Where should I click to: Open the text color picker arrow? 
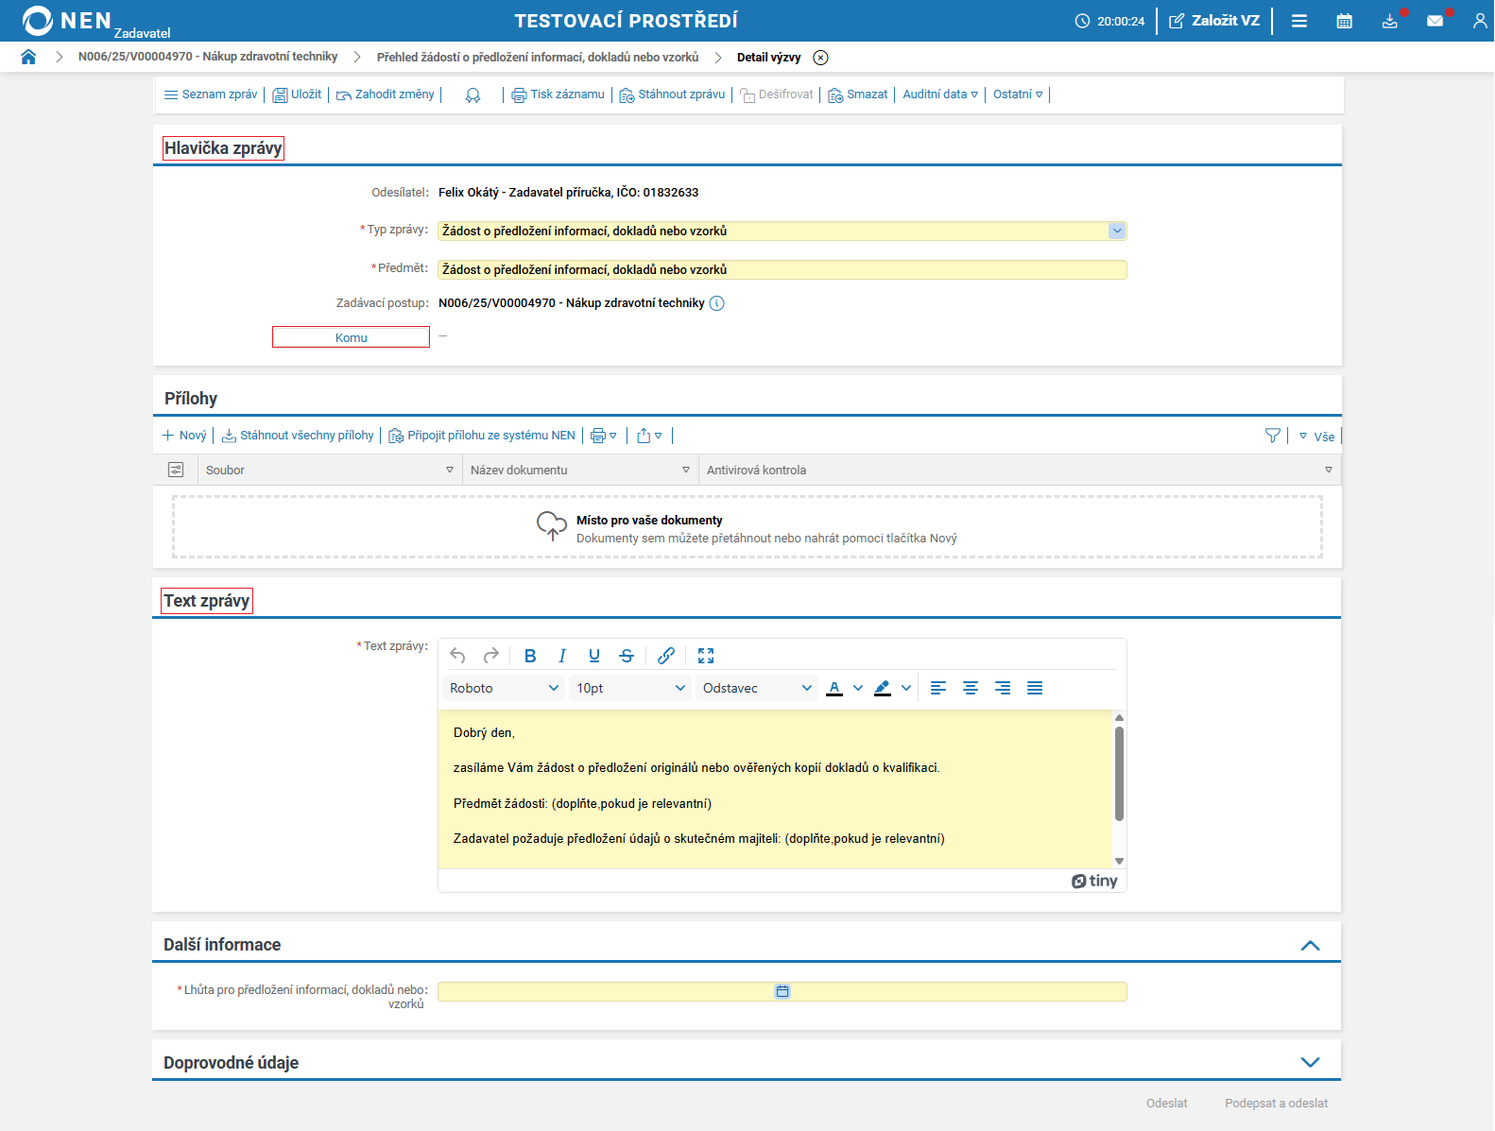[858, 688]
